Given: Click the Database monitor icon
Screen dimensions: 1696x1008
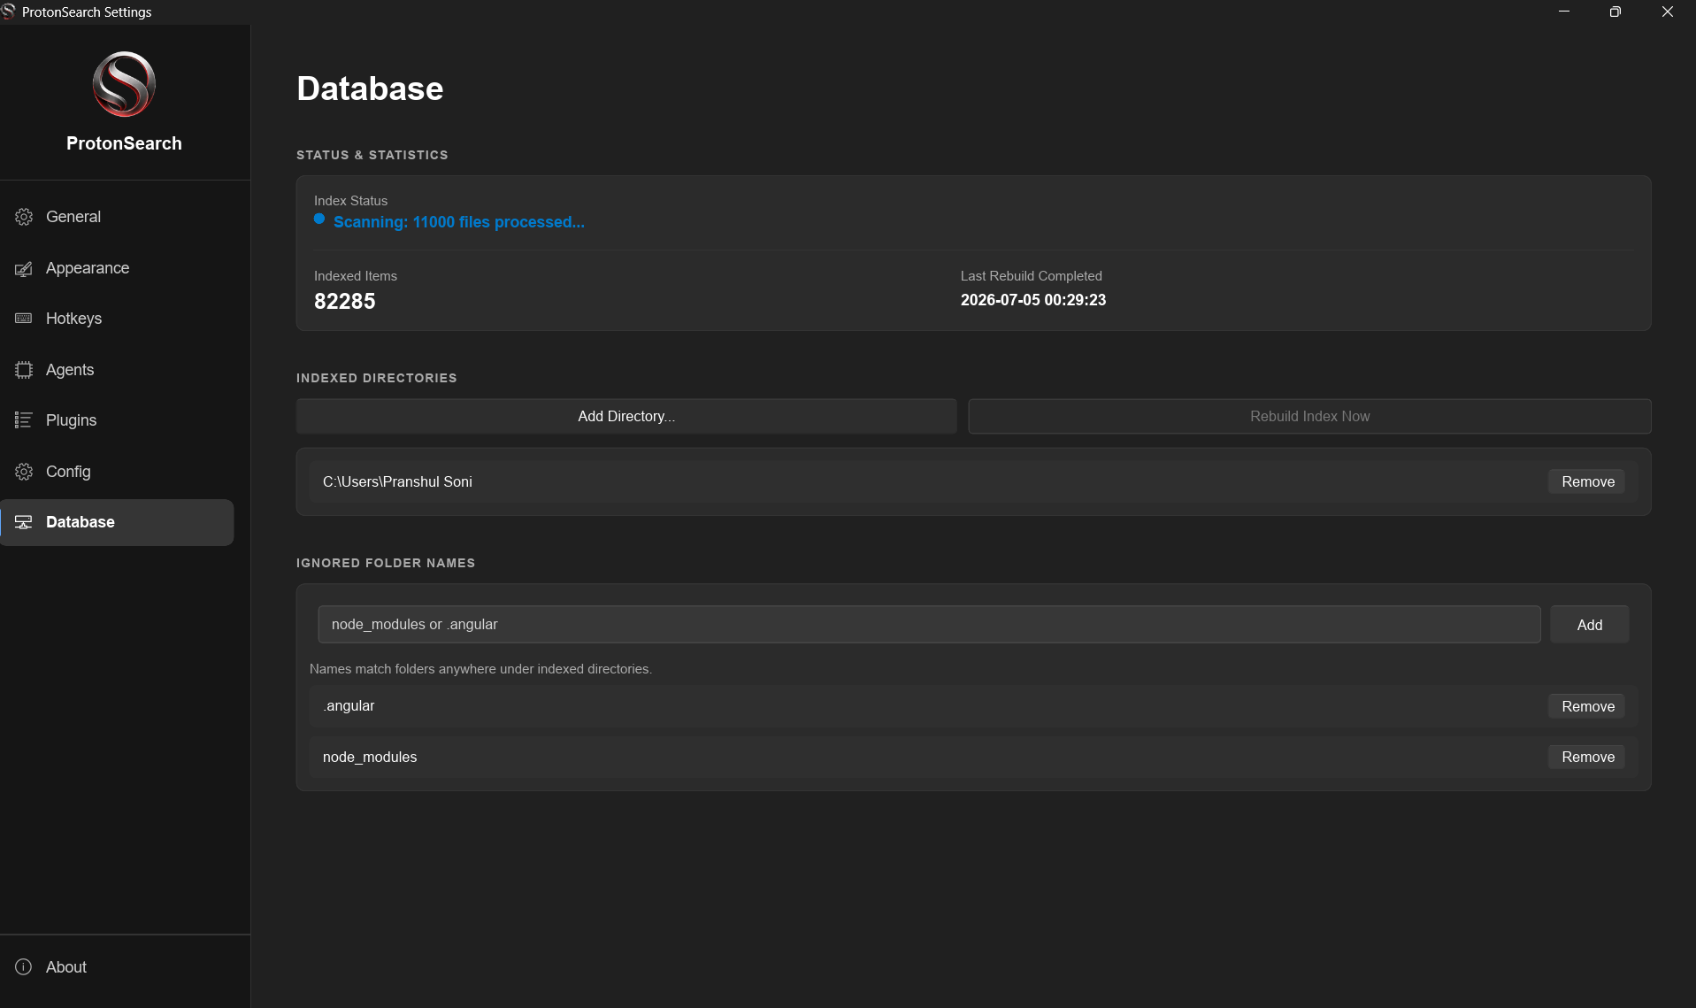Looking at the screenshot, I should pyautogui.click(x=24, y=522).
